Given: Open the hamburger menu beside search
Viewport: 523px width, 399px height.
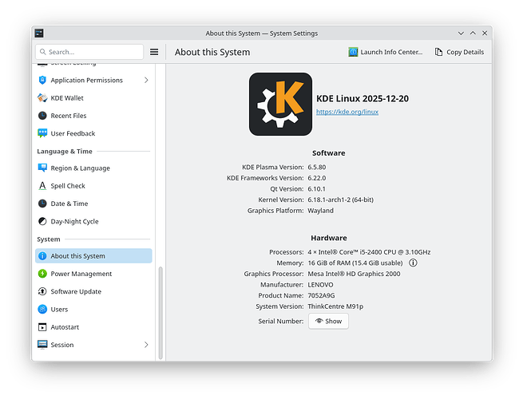Looking at the screenshot, I should point(154,52).
